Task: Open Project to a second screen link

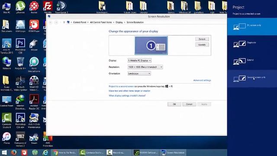Action: tap(121, 86)
